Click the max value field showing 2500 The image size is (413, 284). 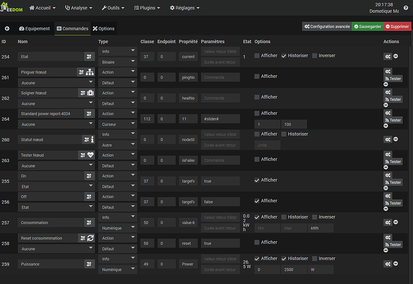click(x=294, y=270)
